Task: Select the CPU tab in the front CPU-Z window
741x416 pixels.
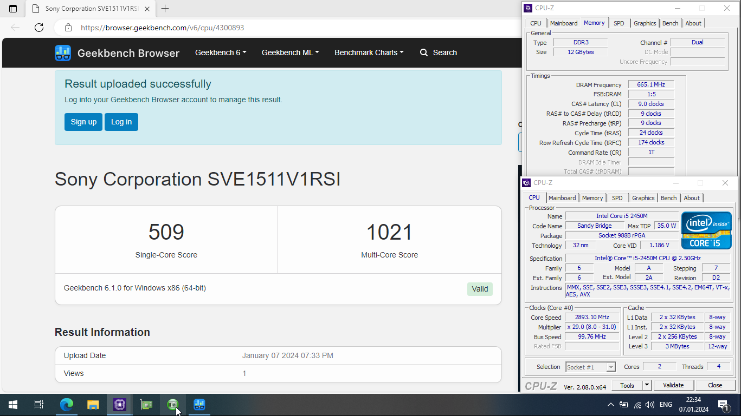Action: click(534, 197)
